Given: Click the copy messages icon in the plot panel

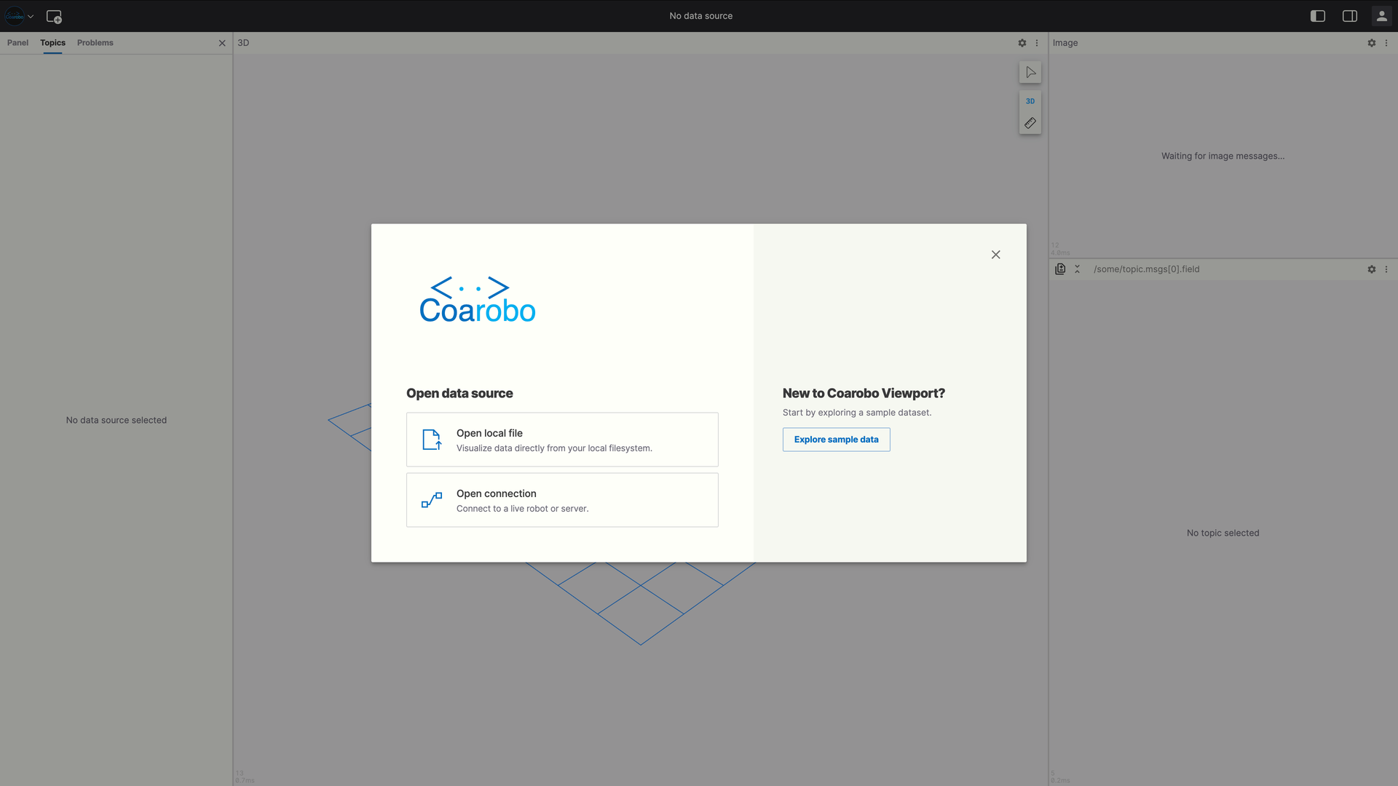Looking at the screenshot, I should click(x=1060, y=269).
